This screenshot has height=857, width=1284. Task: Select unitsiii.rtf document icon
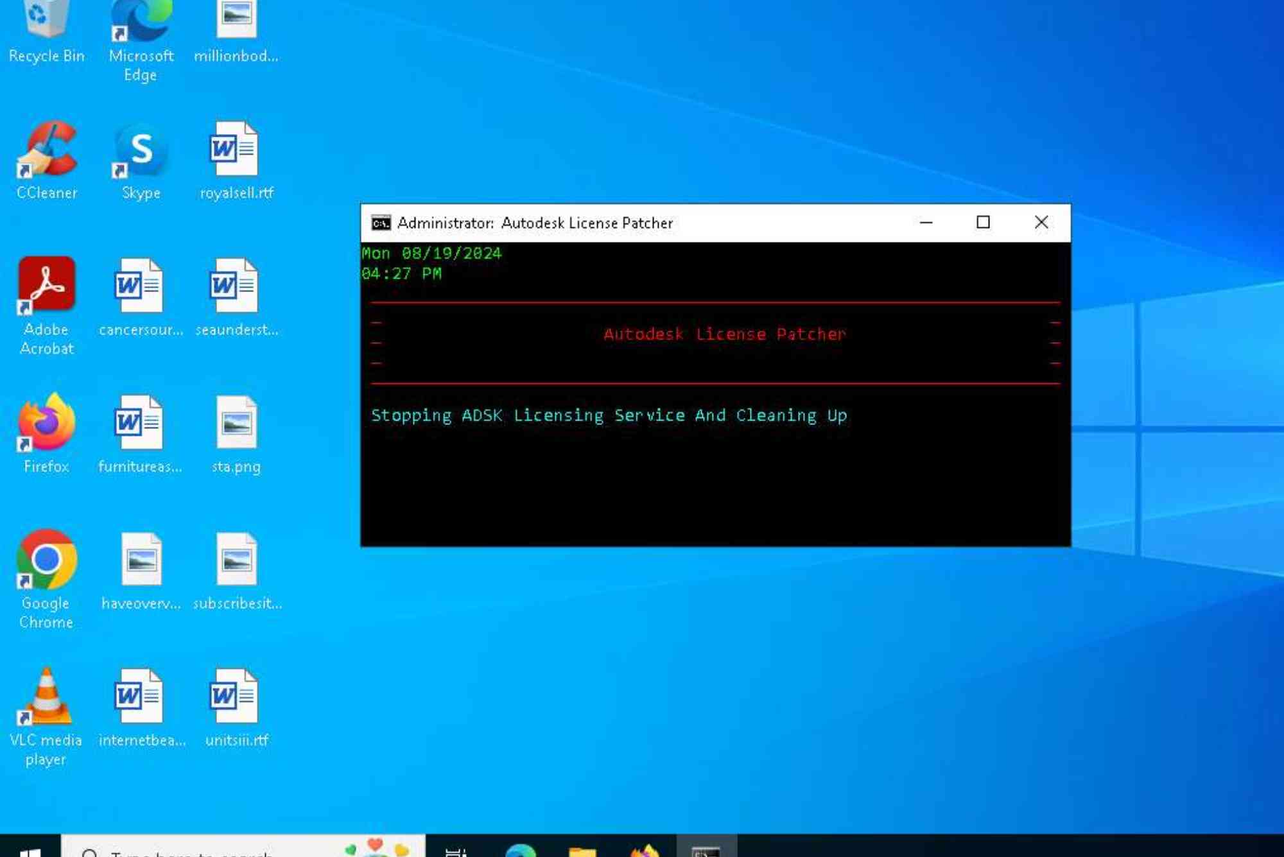click(236, 708)
